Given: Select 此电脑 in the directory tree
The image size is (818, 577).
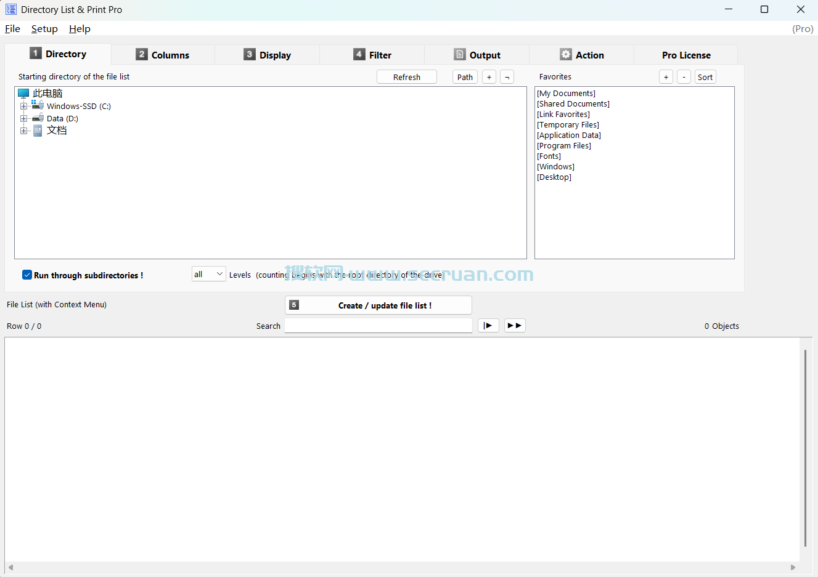Looking at the screenshot, I should pyautogui.click(x=47, y=94).
